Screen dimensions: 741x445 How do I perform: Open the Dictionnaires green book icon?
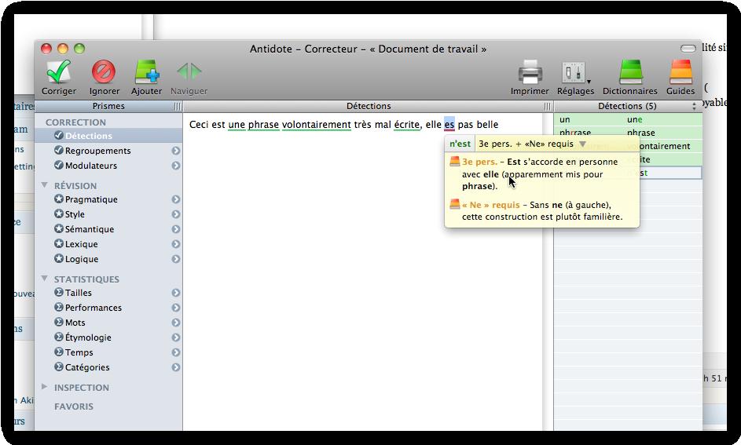point(630,71)
